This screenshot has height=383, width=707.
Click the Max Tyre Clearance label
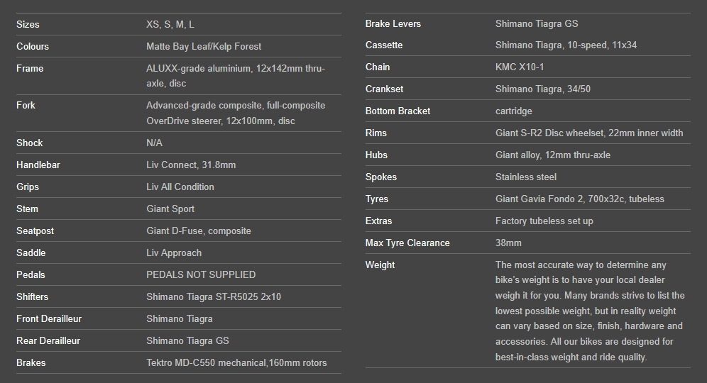click(x=407, y=243)
